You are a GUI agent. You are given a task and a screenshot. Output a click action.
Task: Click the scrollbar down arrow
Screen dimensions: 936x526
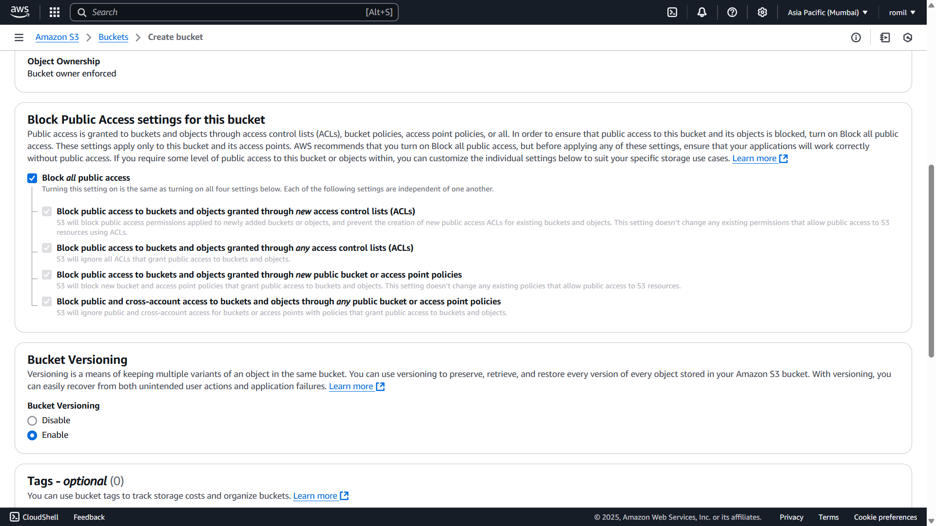click(x=931, y=521)
